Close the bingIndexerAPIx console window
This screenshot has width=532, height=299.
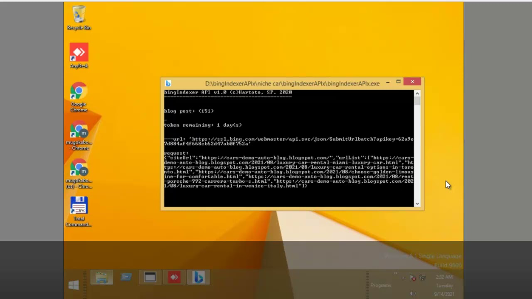coord(412,81)
